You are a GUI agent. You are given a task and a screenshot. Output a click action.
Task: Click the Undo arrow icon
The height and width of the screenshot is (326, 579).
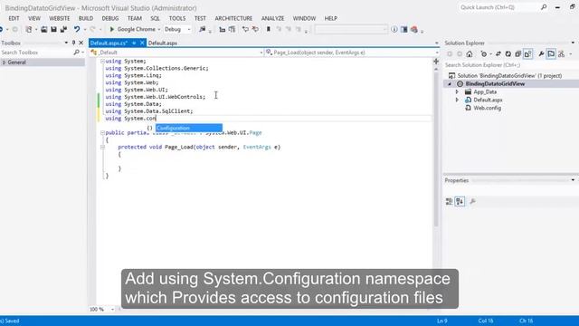(x=76, y=29)
